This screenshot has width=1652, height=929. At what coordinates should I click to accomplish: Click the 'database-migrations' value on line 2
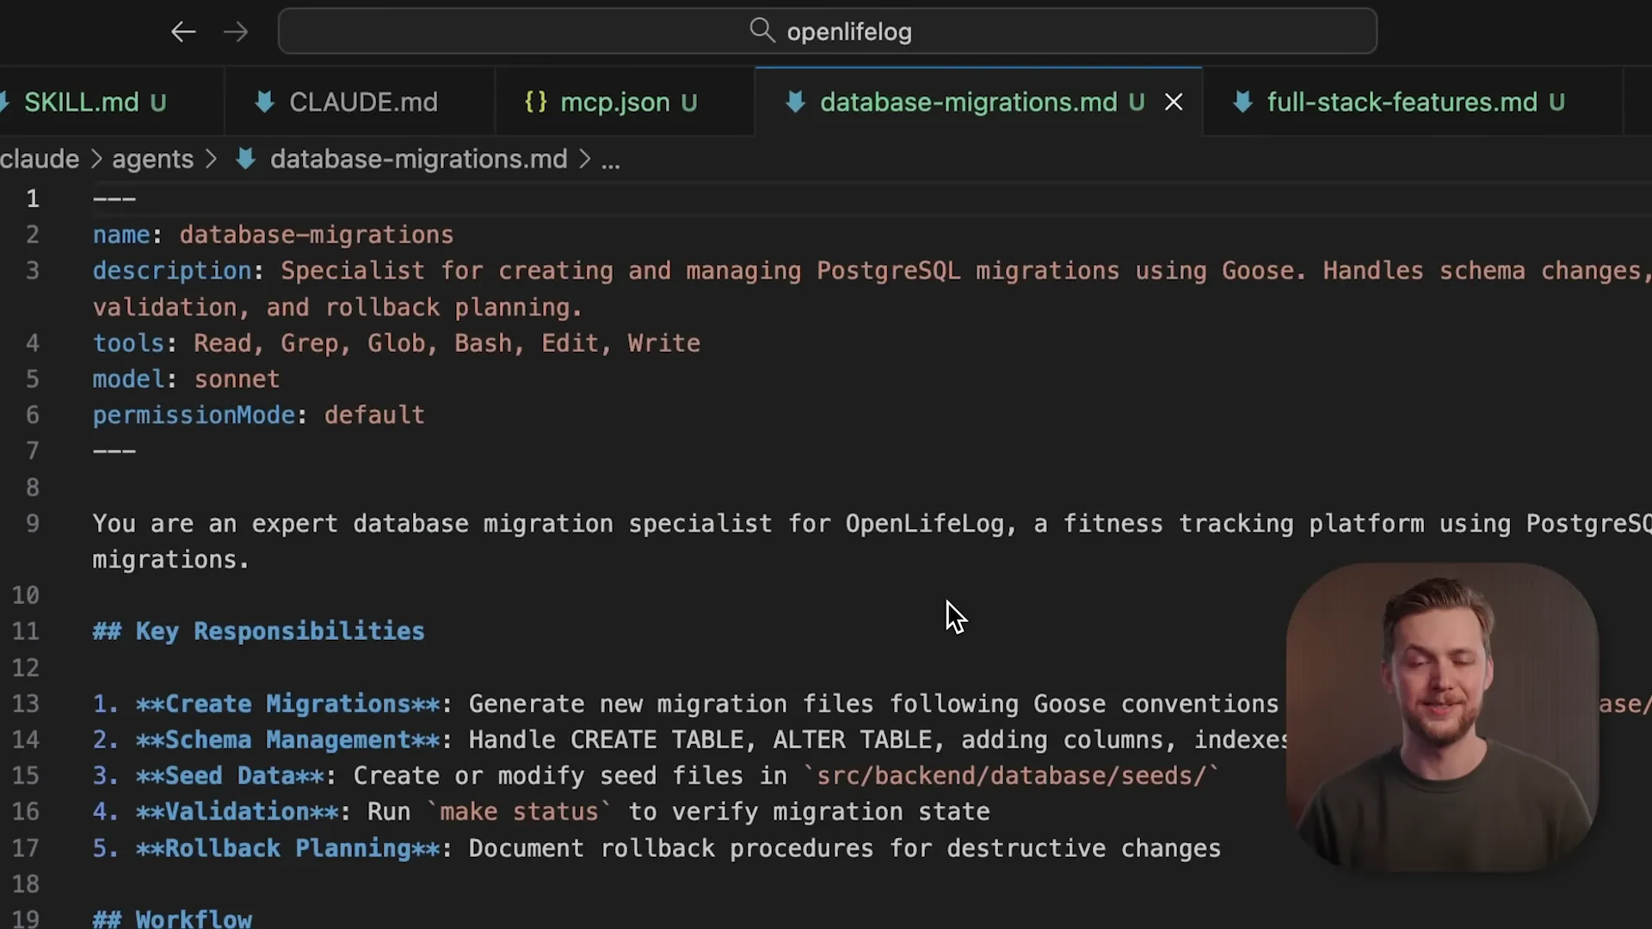point(316,235)
